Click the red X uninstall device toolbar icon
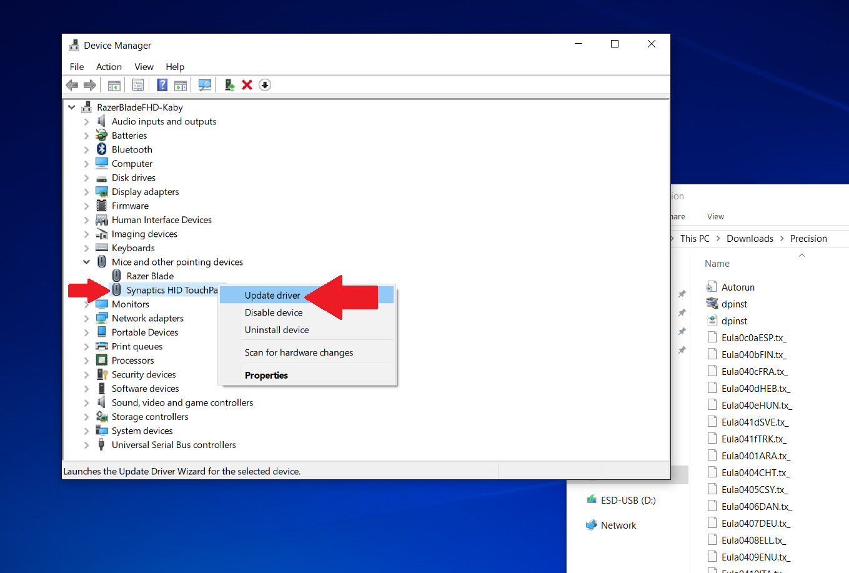The width and height of the screenshot is (849, 573). coord(247,85)
